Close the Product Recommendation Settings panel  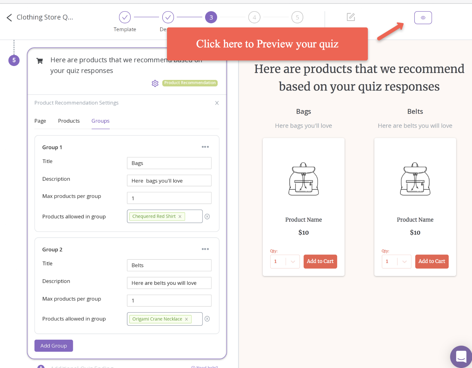pyautogui.click(x=217, y=103)
